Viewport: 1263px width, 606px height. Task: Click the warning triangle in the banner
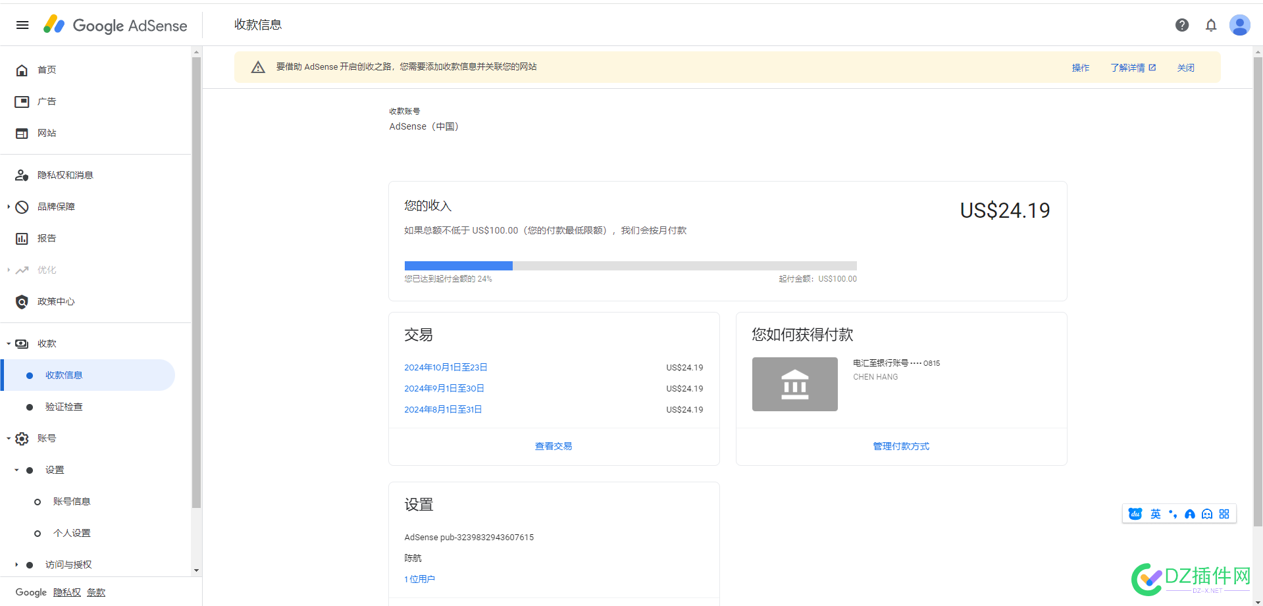click(258, 67)
